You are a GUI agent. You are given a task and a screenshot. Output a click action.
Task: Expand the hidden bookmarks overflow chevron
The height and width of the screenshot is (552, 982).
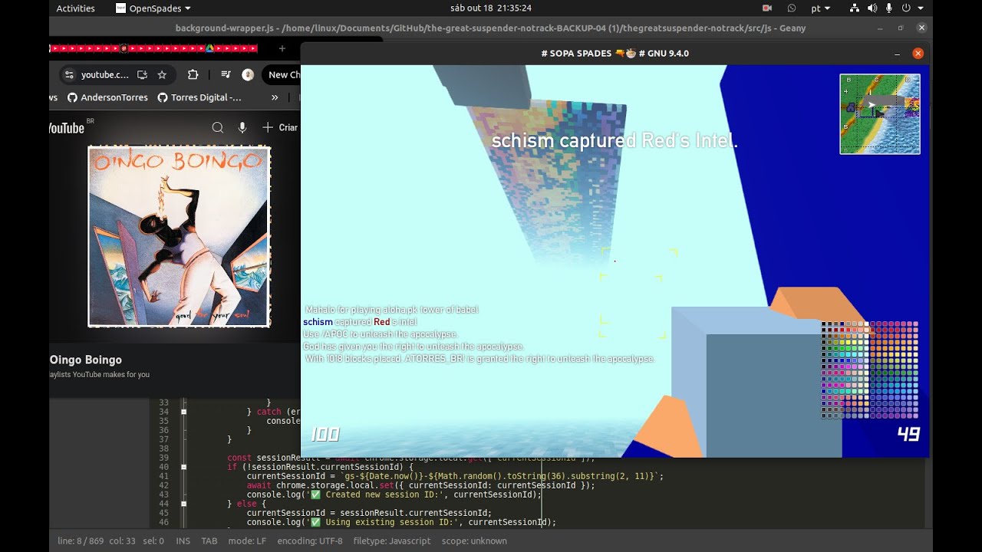point(275,97)
